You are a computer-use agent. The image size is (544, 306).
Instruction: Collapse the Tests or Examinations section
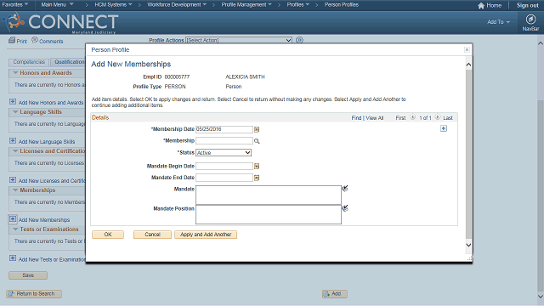(x=15, y=229)
